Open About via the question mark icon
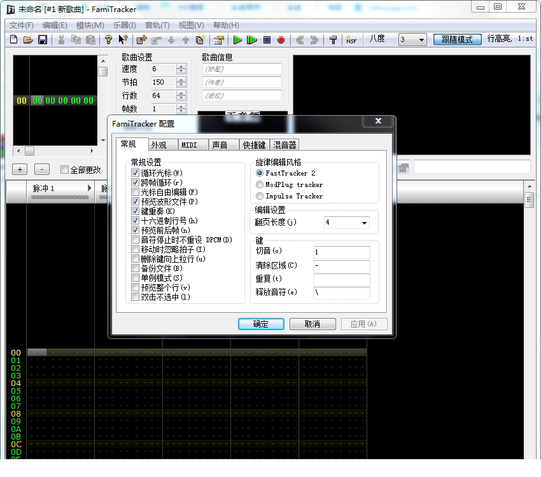The width and height of the screenshot is (541, 477). 108,39
